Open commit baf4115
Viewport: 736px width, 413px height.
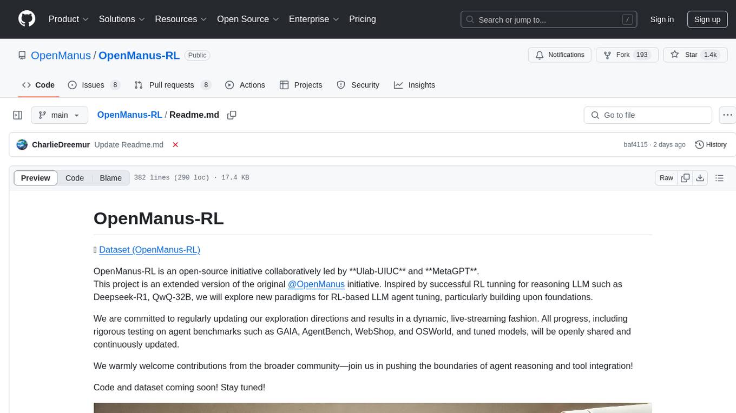tap(635, 145)
